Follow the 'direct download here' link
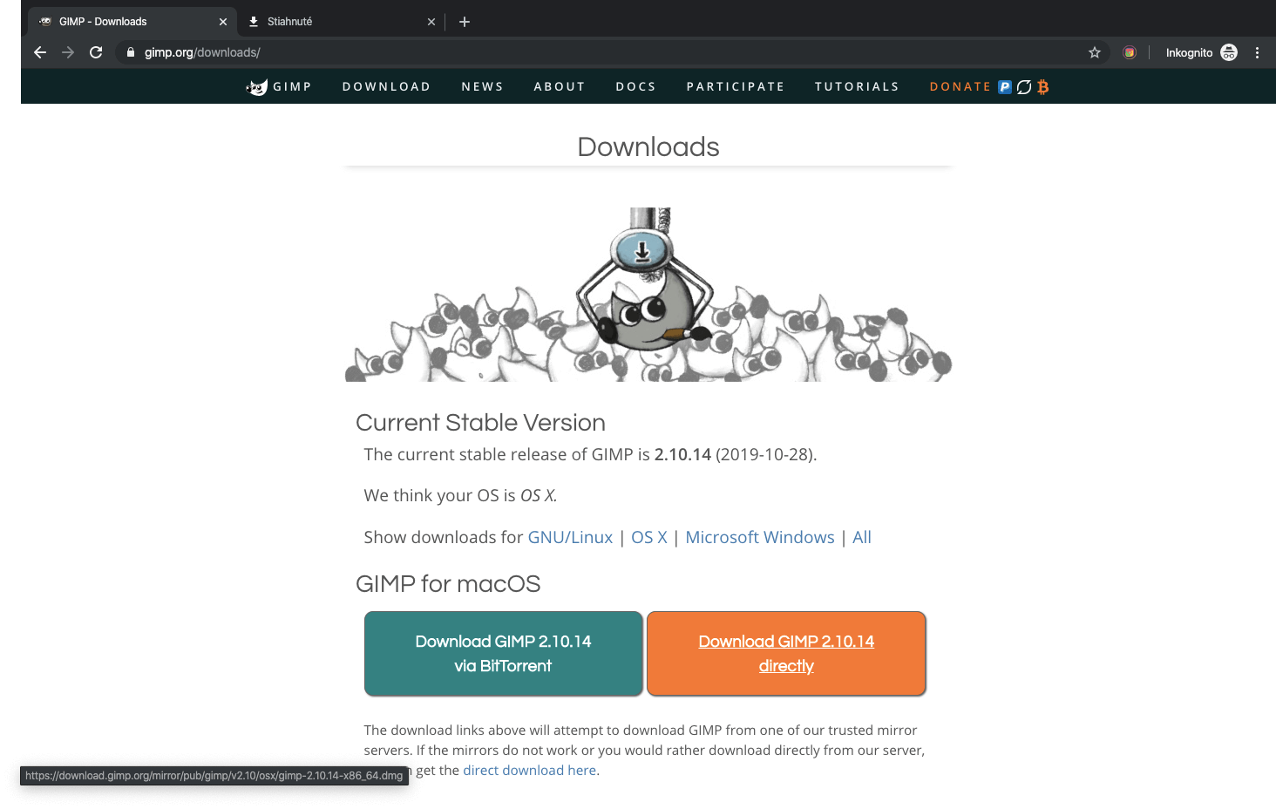Viewport: 1276px width, 809px height. tap(530, 771)
